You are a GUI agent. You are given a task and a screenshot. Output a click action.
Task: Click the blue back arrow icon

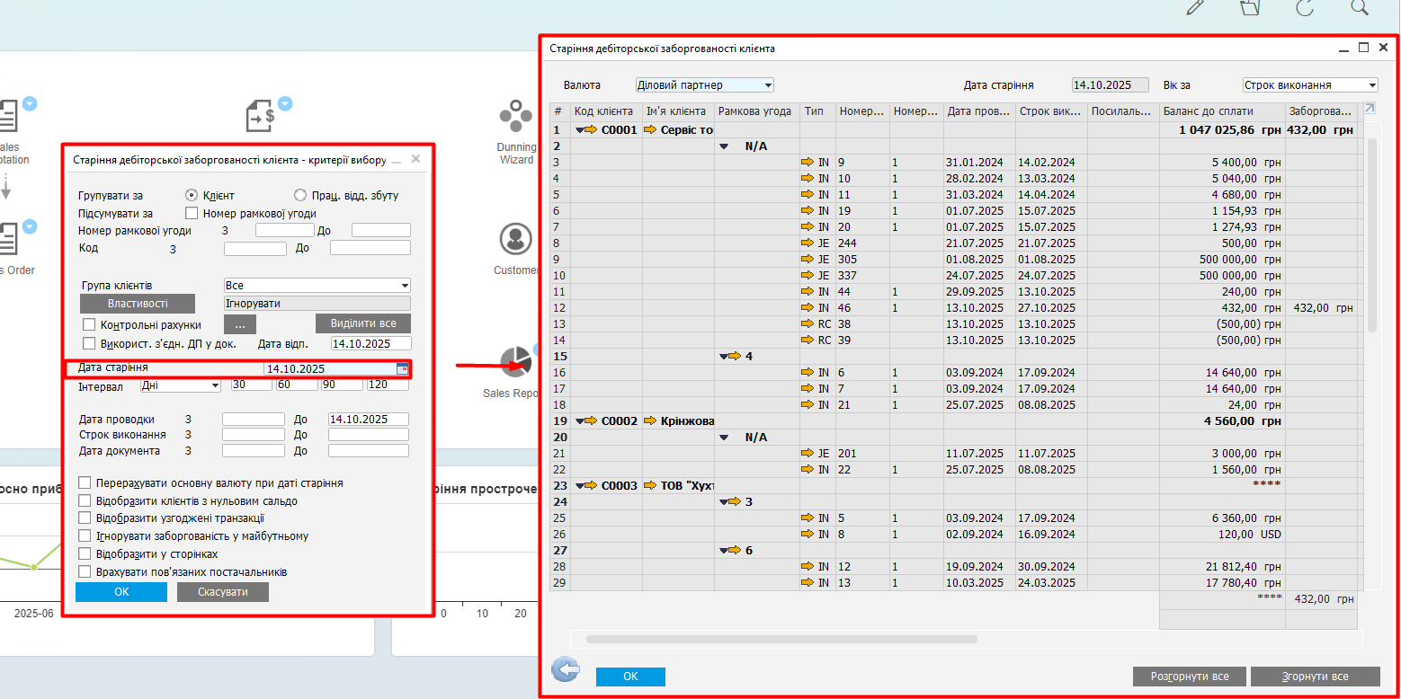point(565,669)
